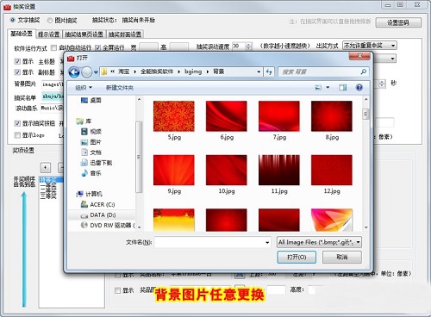431x317 pixels.
Task: Open the All Image Files type dropdown
Action: [x=319, y=242]
